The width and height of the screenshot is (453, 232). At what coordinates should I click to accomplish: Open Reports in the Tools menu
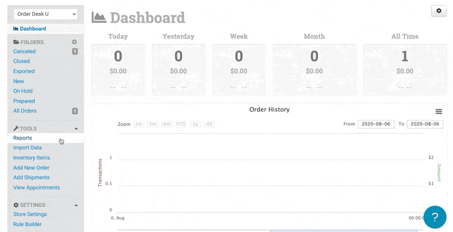pyautogui.click(x=23, y=138)
